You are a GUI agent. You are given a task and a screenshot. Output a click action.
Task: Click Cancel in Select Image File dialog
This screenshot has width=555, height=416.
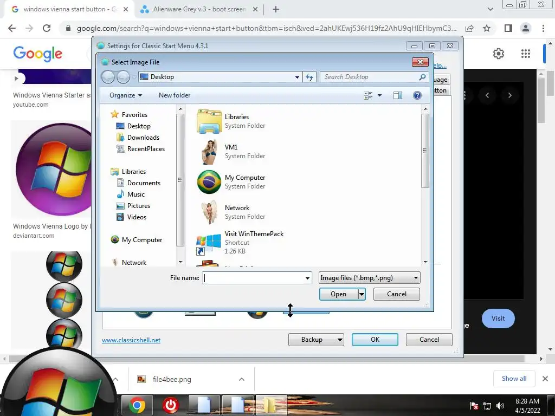click(x=396, y=294)
